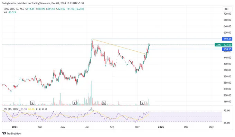This screenshot has width=235, height=137.
Task: Open earnings marker E between May and Jul
Action: click(x=75, y=103)
